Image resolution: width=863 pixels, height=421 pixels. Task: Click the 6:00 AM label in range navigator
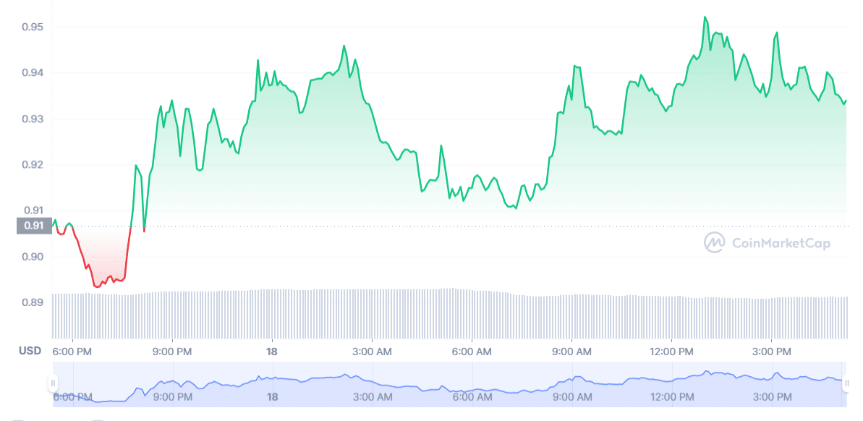(x=472, y=396)
